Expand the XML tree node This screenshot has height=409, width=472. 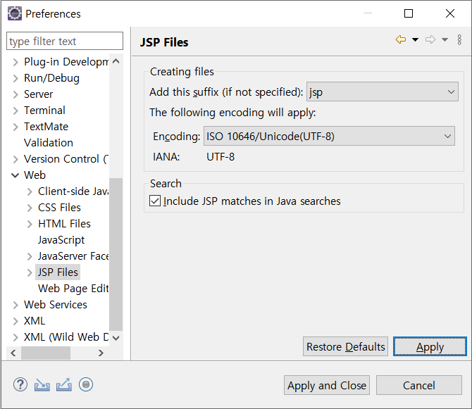coord(15,321)
